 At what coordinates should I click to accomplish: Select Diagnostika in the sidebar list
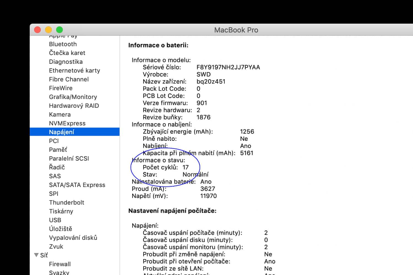(x=66, y=62)
